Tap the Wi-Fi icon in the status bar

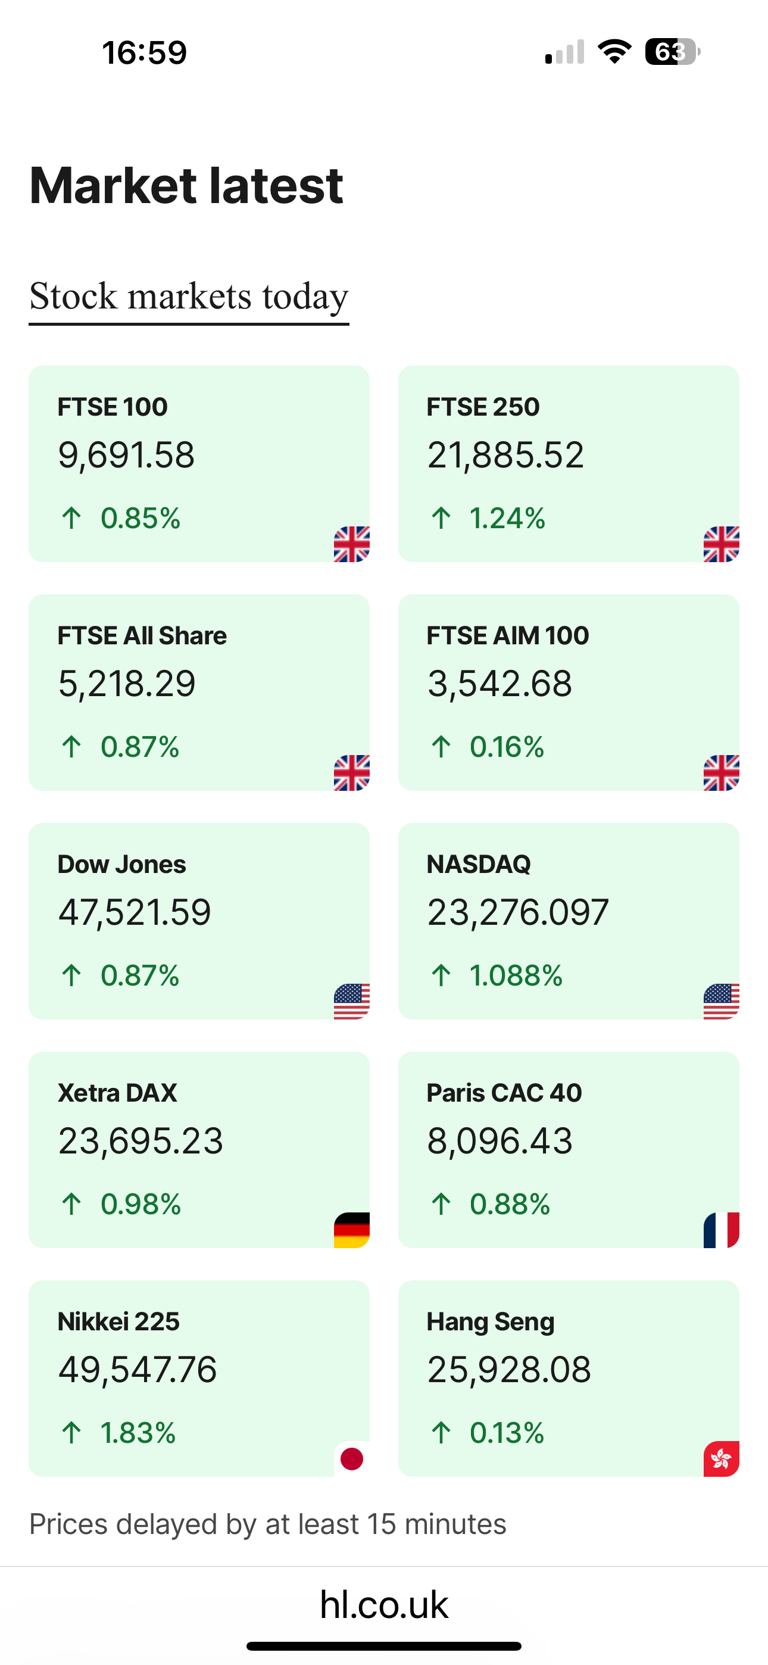pyautogui.click(x=614, y=51)
